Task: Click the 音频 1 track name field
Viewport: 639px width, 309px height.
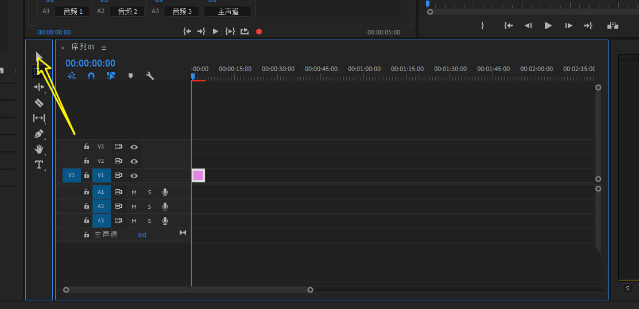Action: (73, 11)
